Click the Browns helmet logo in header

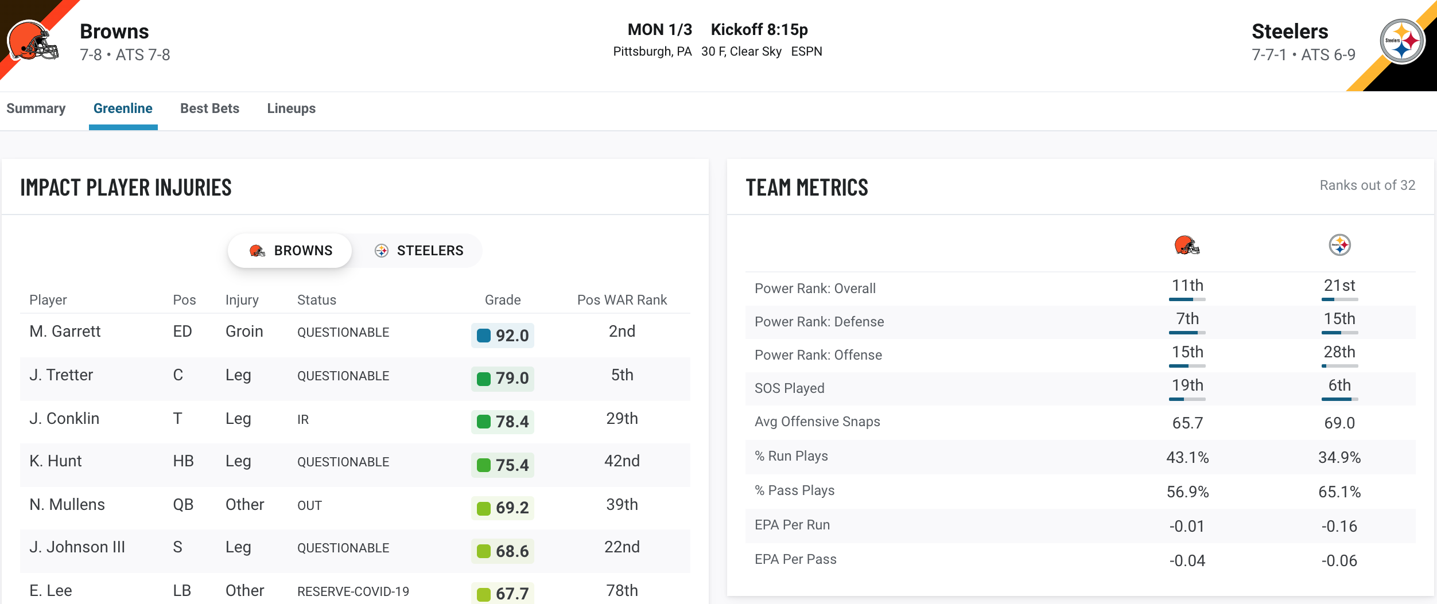[33, 40]
